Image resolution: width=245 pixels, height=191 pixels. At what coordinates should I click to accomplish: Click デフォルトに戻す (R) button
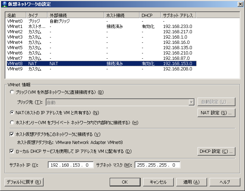tap(24, 182)
